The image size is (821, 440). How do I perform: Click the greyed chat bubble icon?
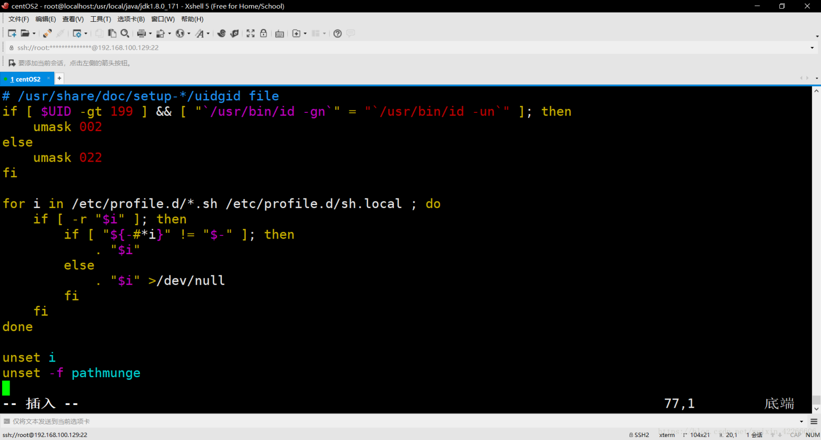coord(351,33)
